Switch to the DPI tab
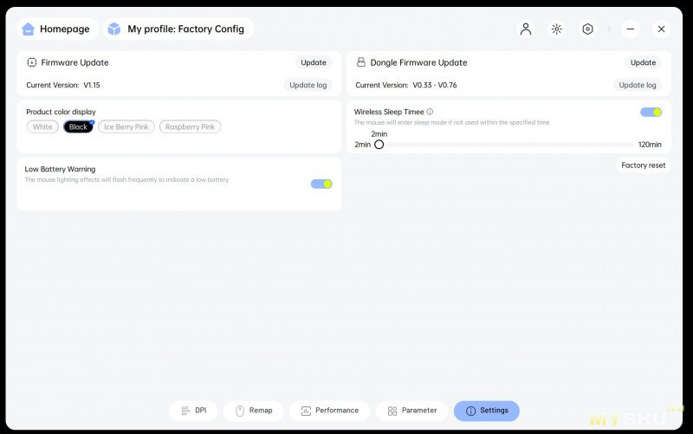Screen dimensions: 693x434 click(x=193, y=411)
